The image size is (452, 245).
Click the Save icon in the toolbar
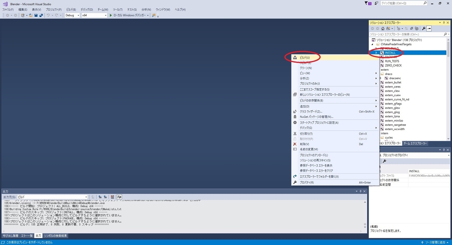pyautogui.click(x=36, y=15)
